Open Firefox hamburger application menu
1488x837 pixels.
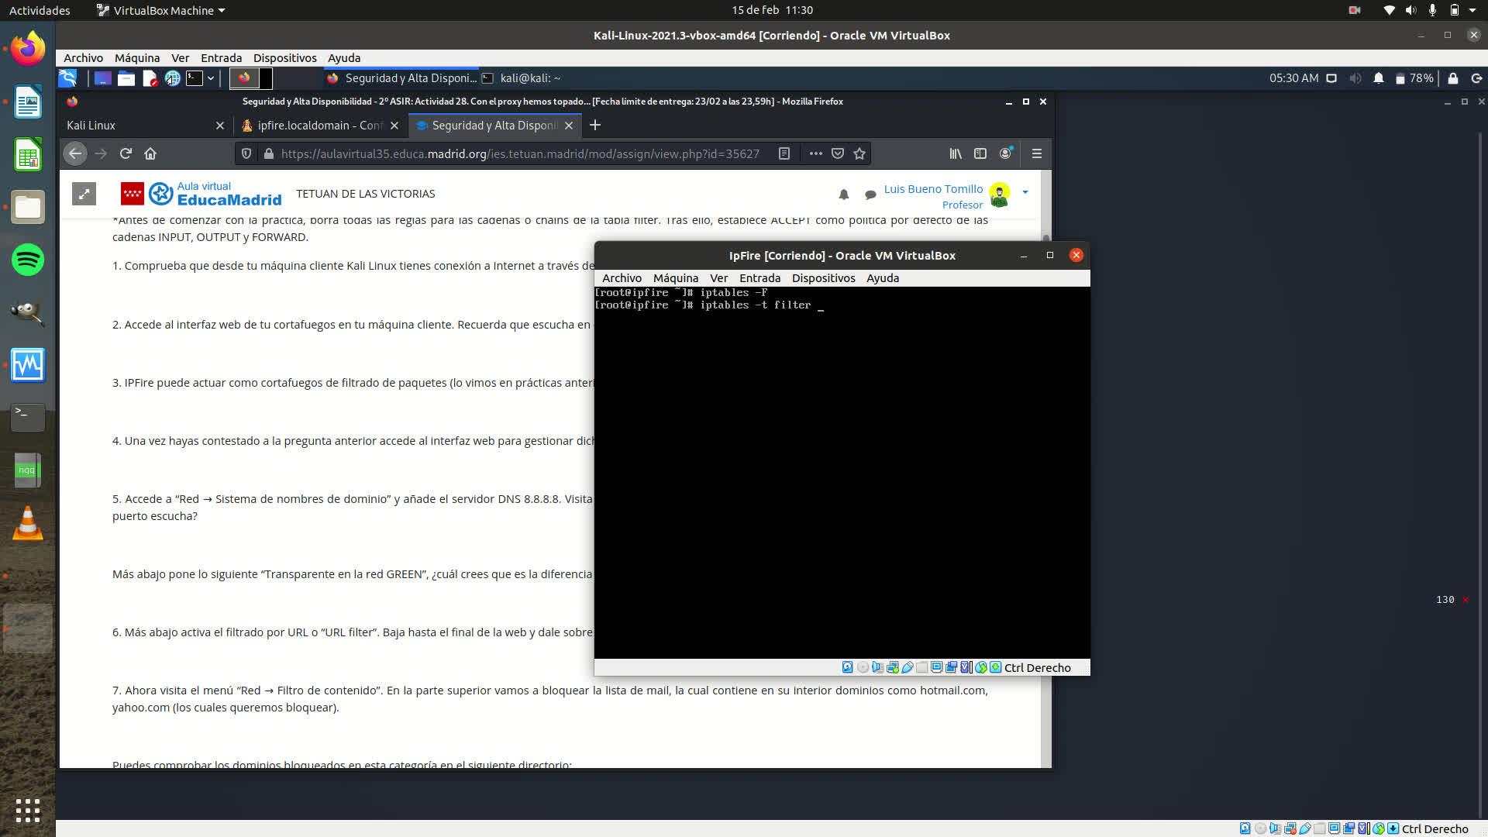1037,153
